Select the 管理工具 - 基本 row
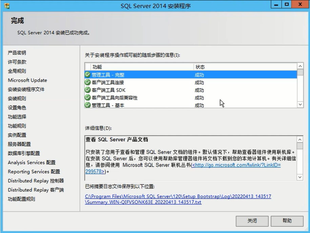Viewport: 310px width, 233px height. coord(191,105)
